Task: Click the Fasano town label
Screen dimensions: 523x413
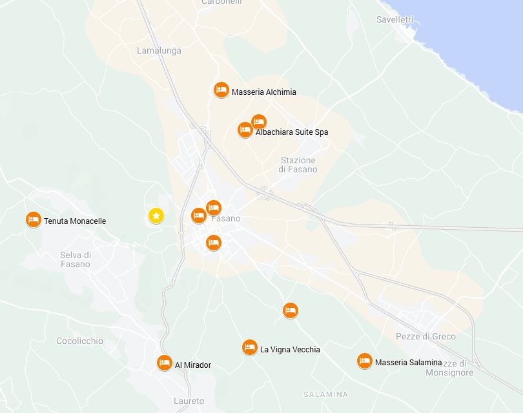Action: click(226, 219)
